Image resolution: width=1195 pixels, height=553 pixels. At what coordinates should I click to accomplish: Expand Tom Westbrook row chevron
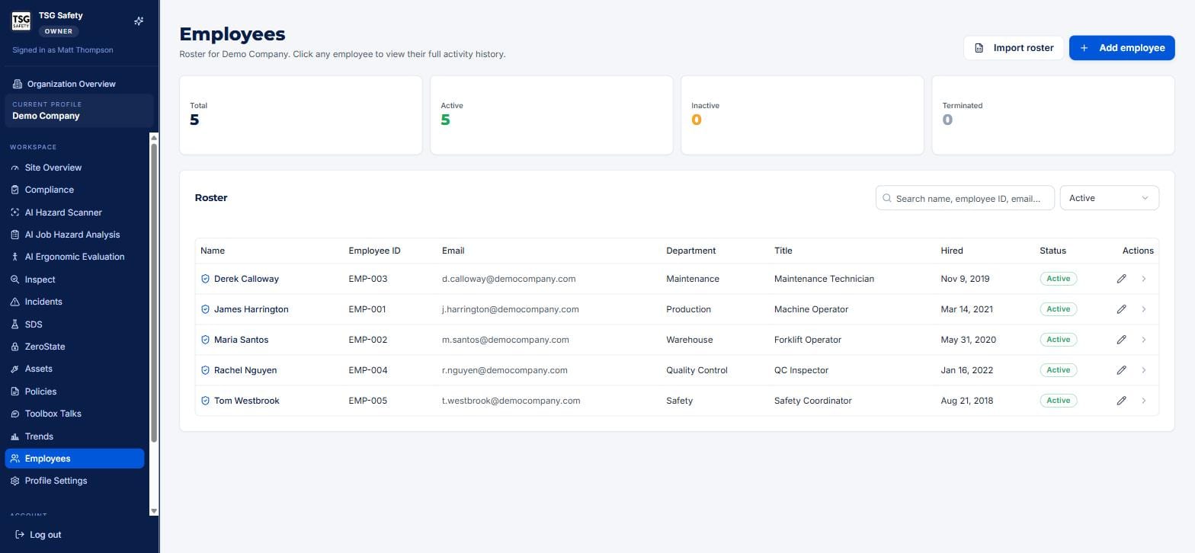[x=1144, y=401]
